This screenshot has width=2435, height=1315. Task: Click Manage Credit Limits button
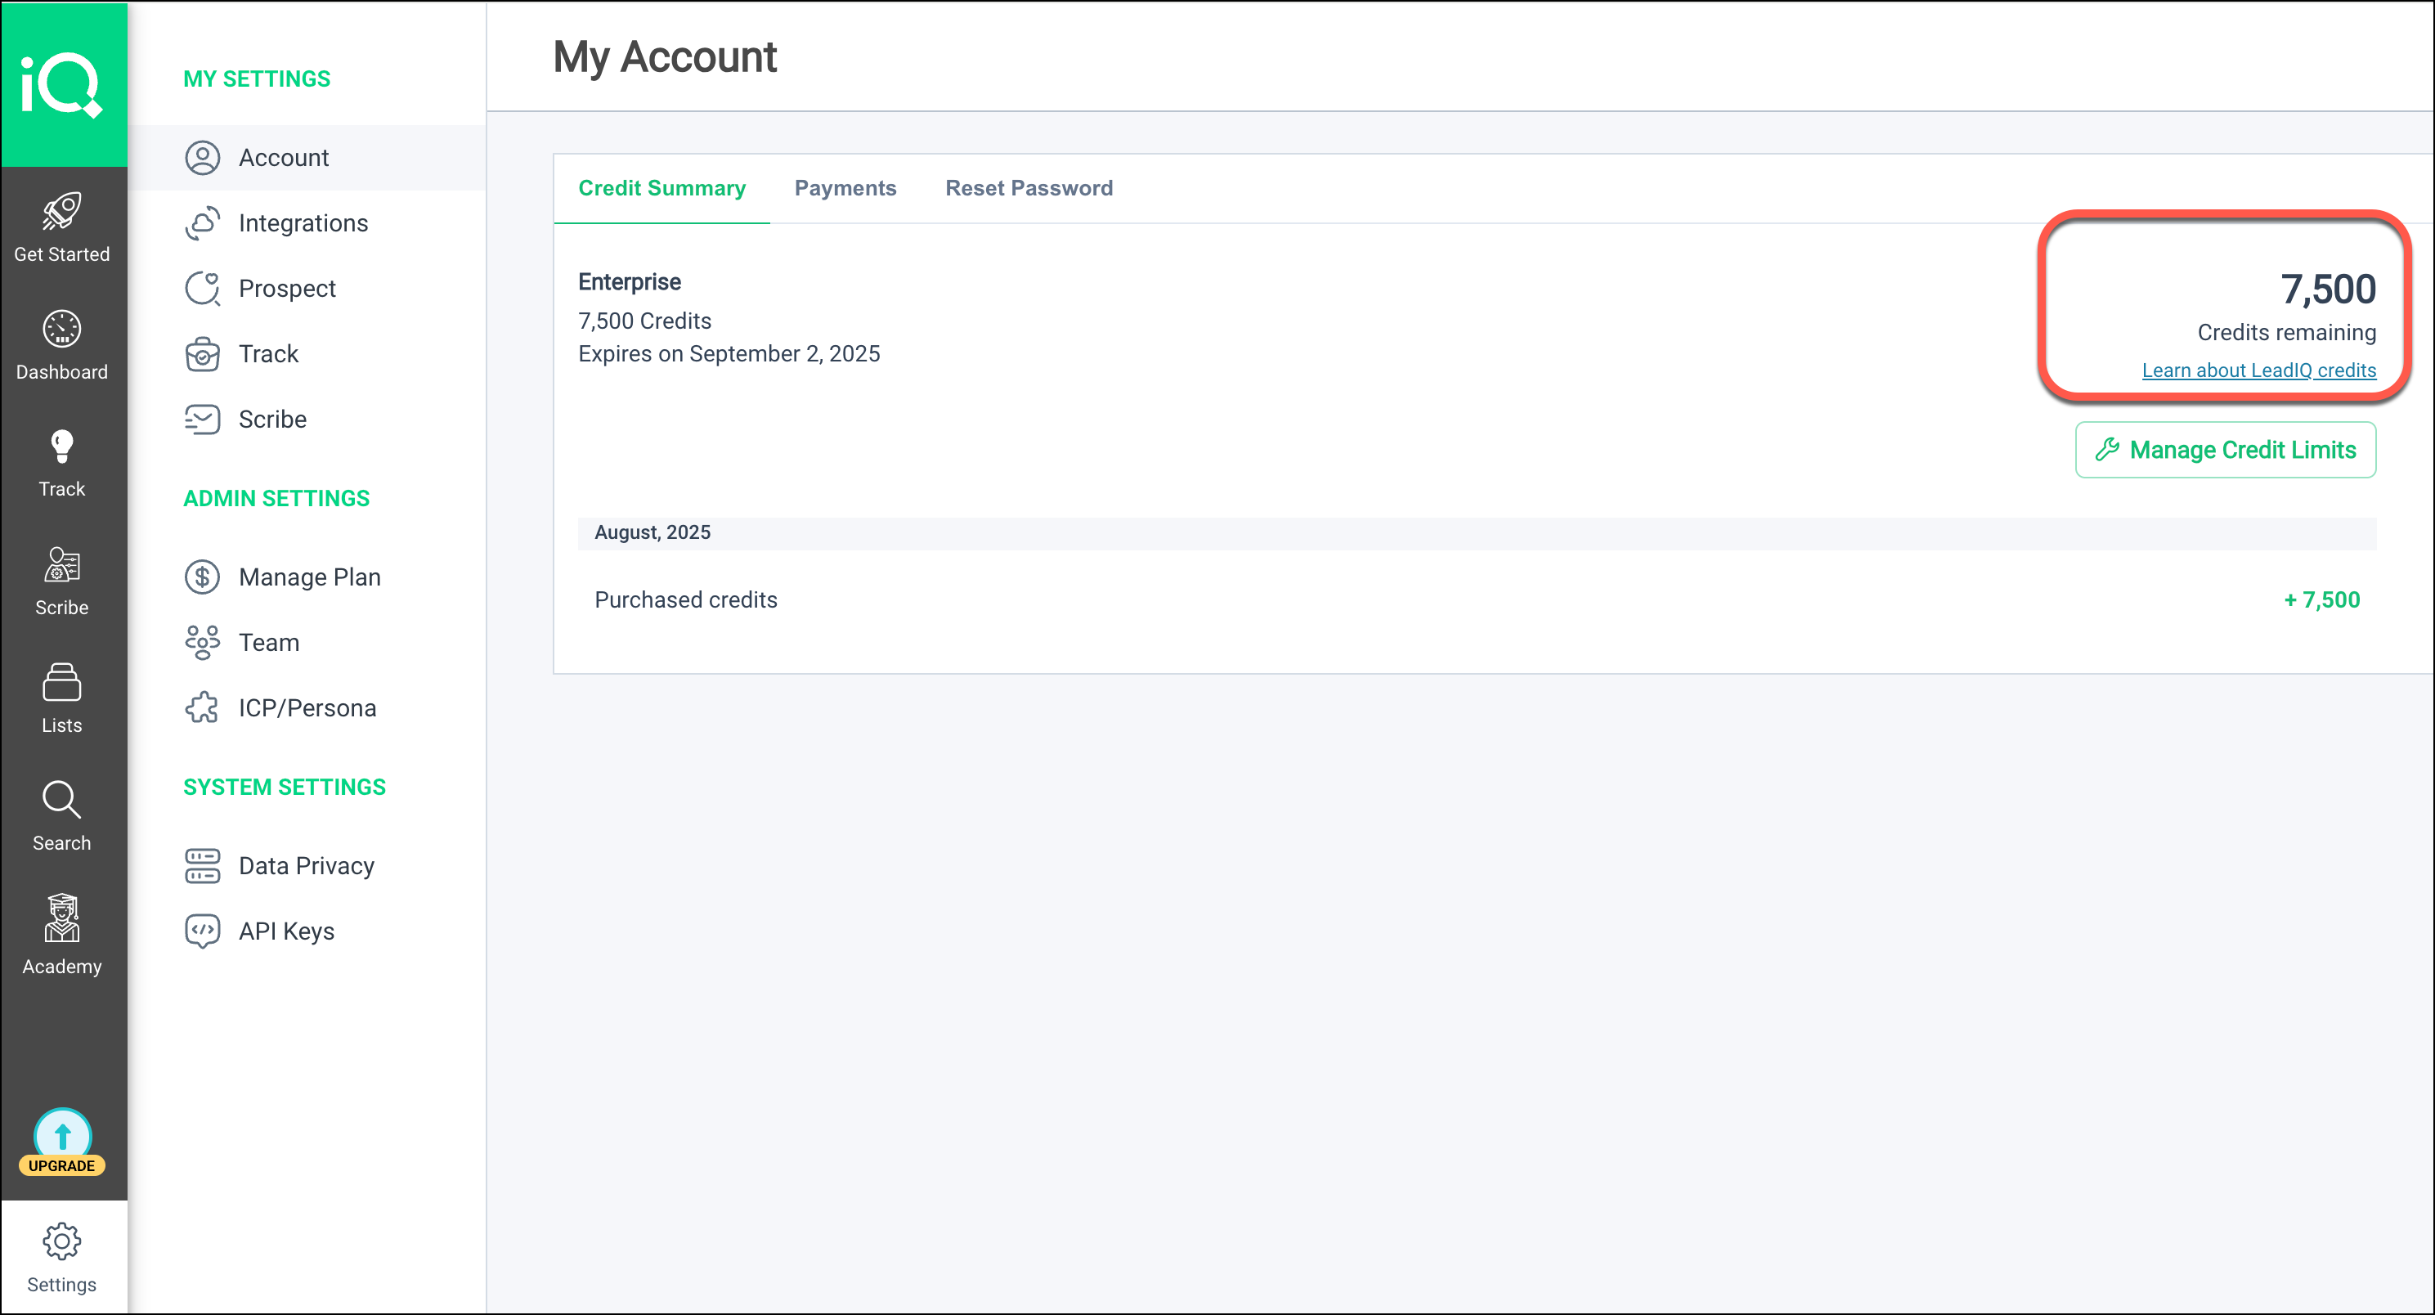click(x=2225, y=450)
